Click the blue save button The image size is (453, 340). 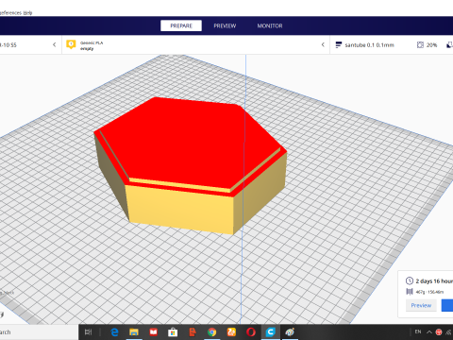click(447, 305)
